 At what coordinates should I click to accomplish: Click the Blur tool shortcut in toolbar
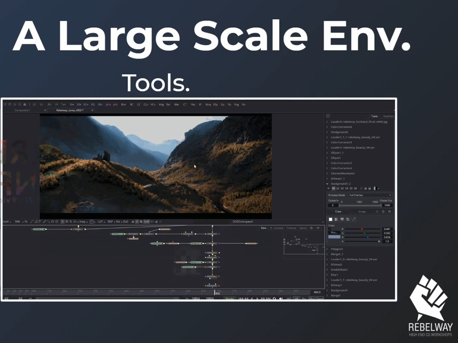123,105
